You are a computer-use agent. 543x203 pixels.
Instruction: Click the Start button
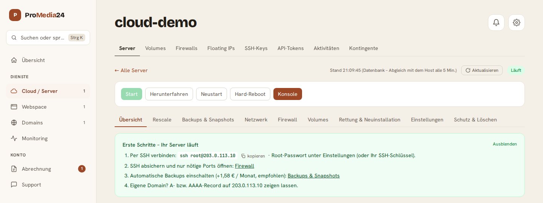tap(132, 94)
